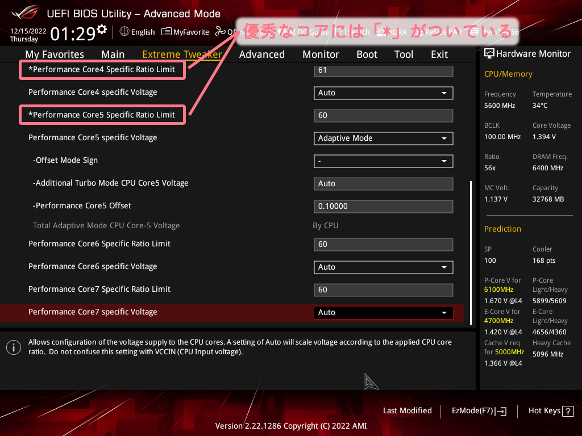Screen dimensions: 582x436
Task: Click the Cooler "168 pts" value
Action: click(x=544, y=260)
